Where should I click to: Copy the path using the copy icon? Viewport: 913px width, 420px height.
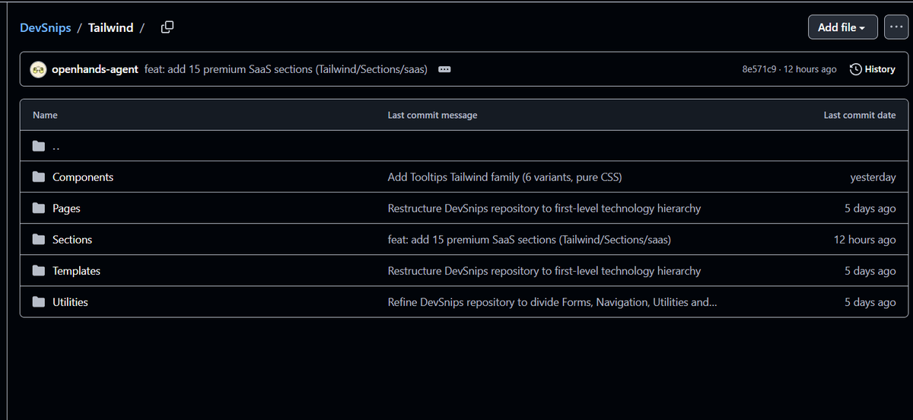[167, 27]
